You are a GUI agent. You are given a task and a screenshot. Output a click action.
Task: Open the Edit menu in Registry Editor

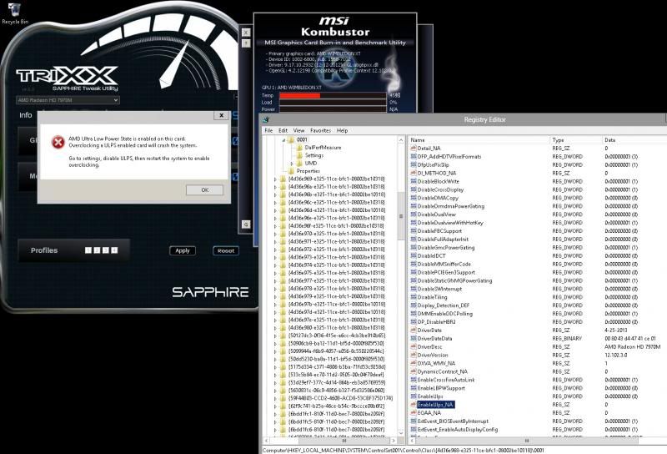click(283, 130)
